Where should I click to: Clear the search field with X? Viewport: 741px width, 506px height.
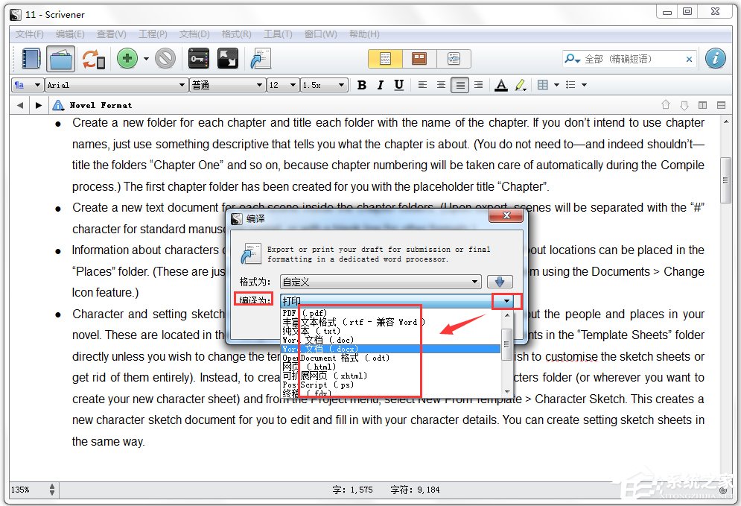tap(689, 59)
